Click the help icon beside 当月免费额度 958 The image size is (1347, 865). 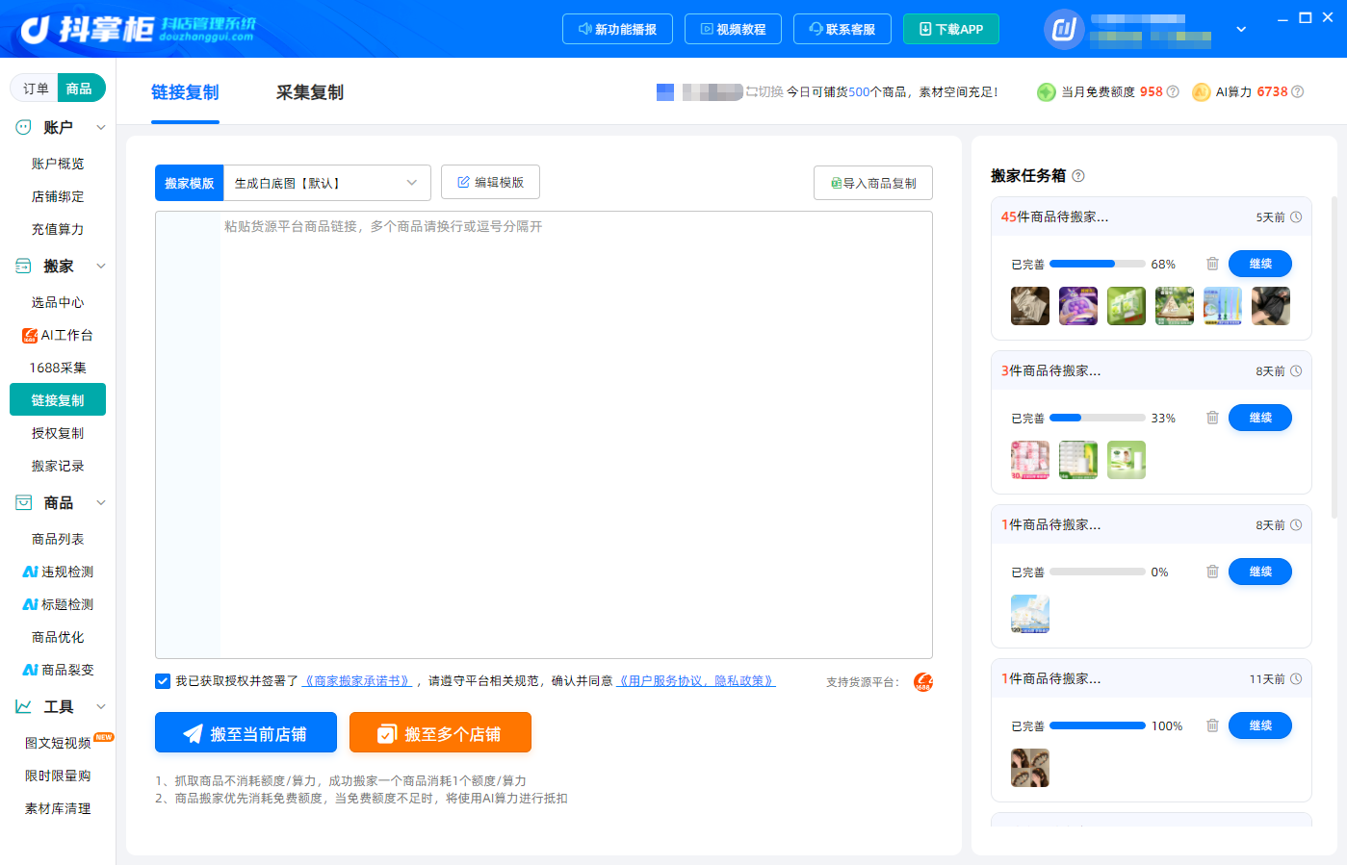point(1173,92)
